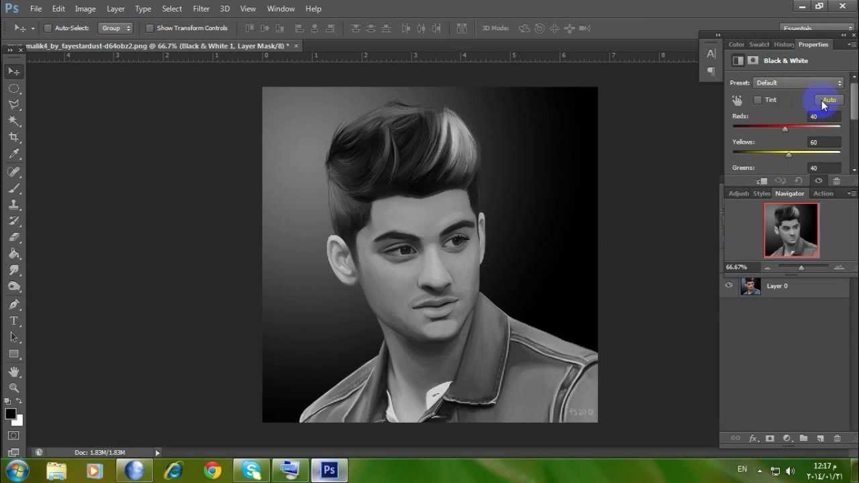Open the Properties panel flyout menu
Viewport: 859px width, 483px height.
tap(852, 44)
